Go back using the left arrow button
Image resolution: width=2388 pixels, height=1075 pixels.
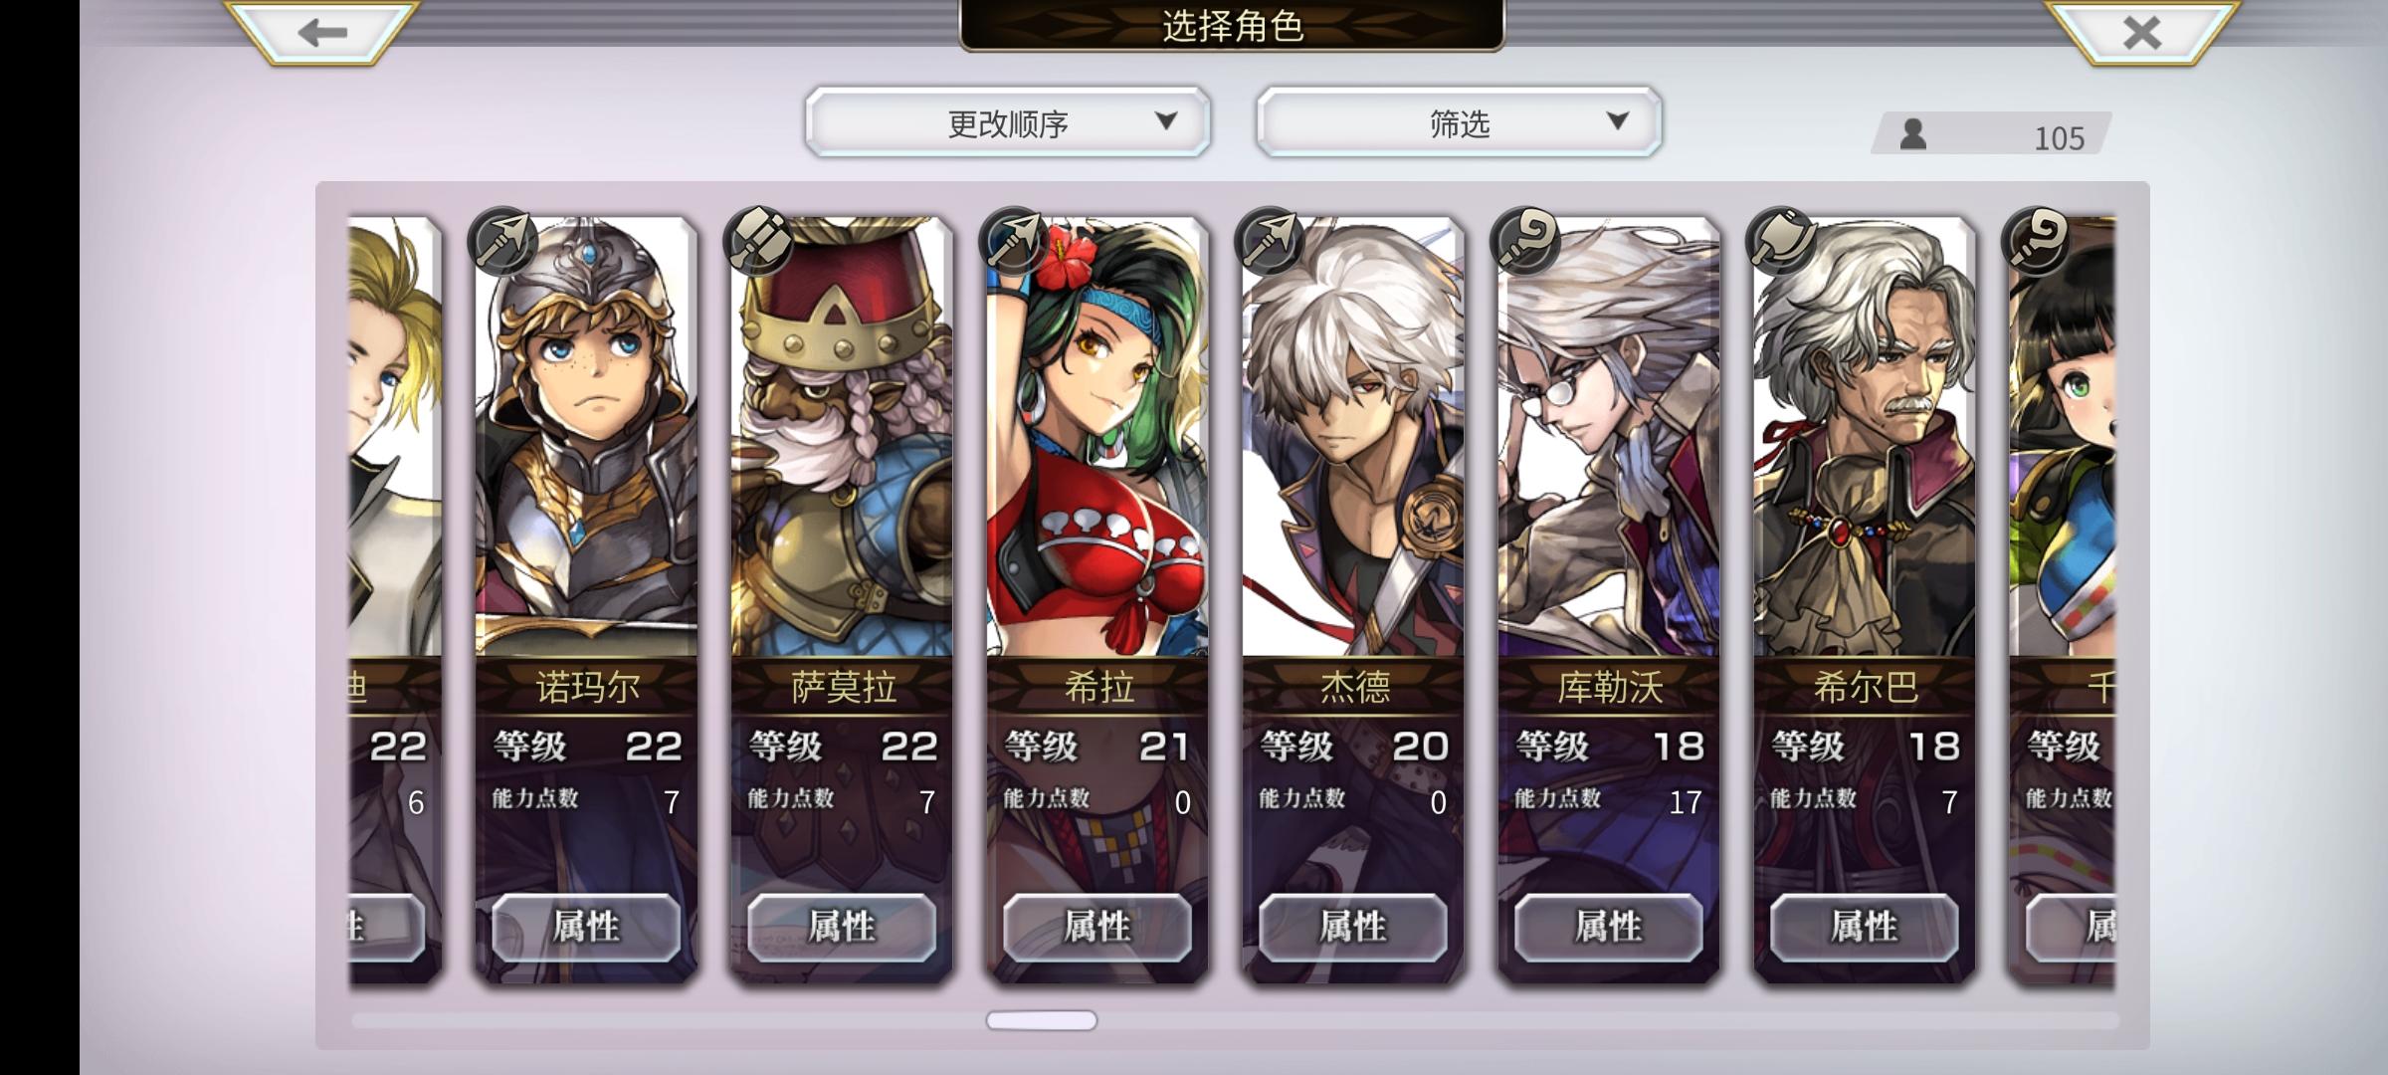pyautogui.click(x=321, y=32)
